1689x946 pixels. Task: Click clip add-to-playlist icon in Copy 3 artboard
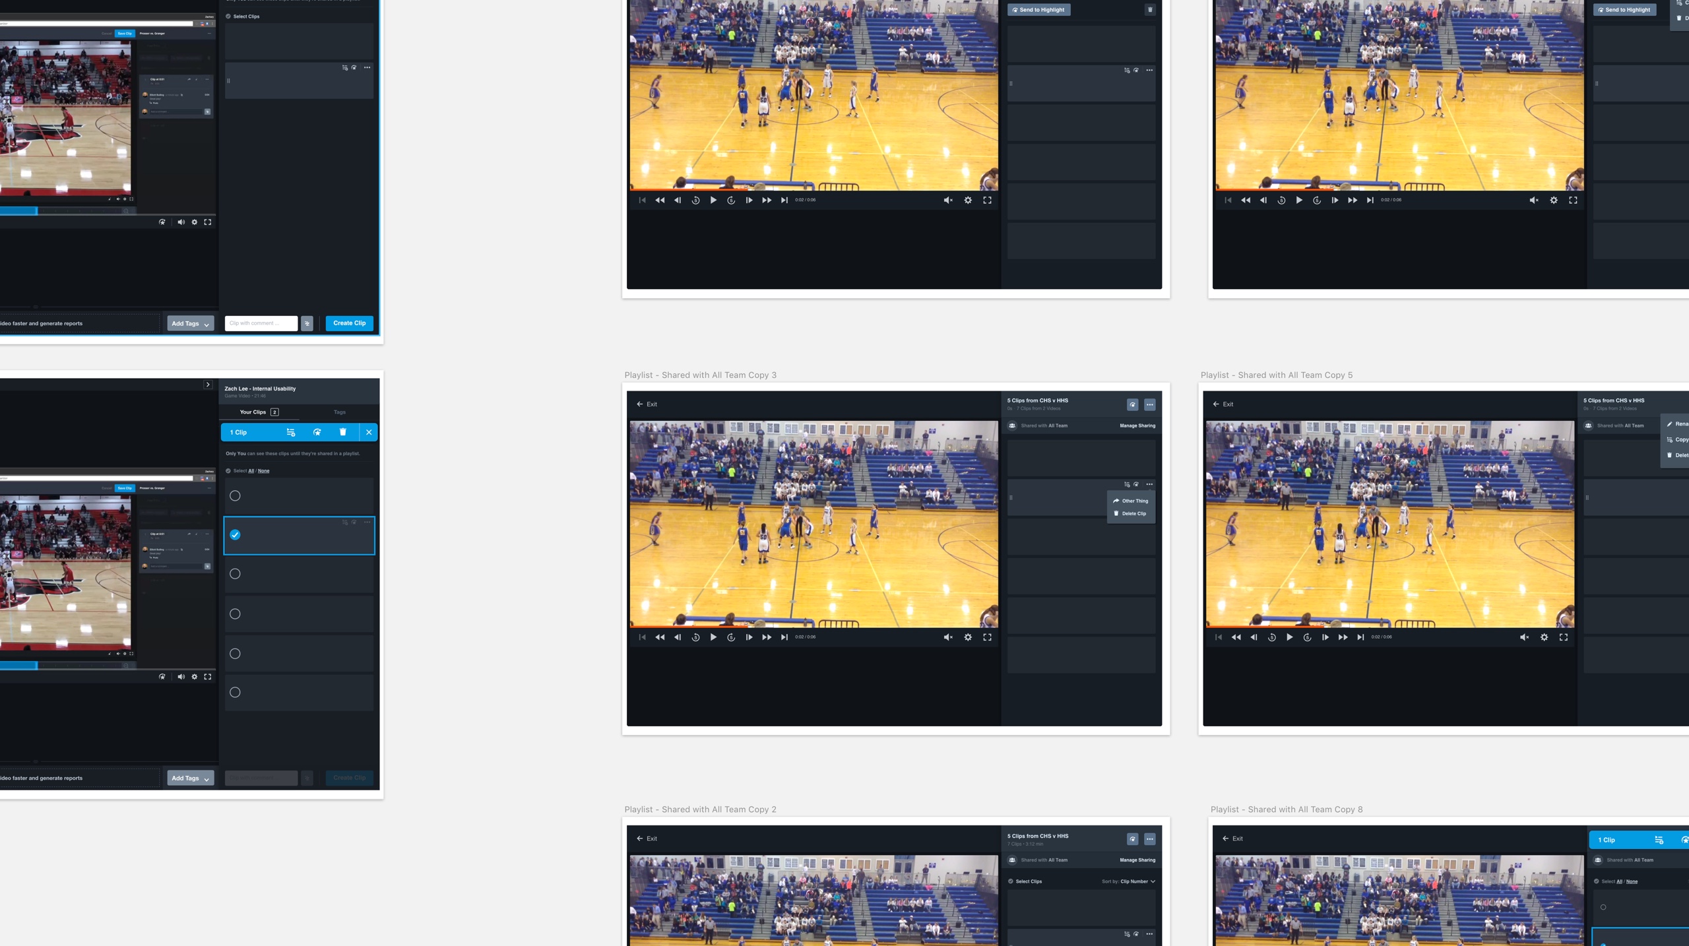point(1127,484)
